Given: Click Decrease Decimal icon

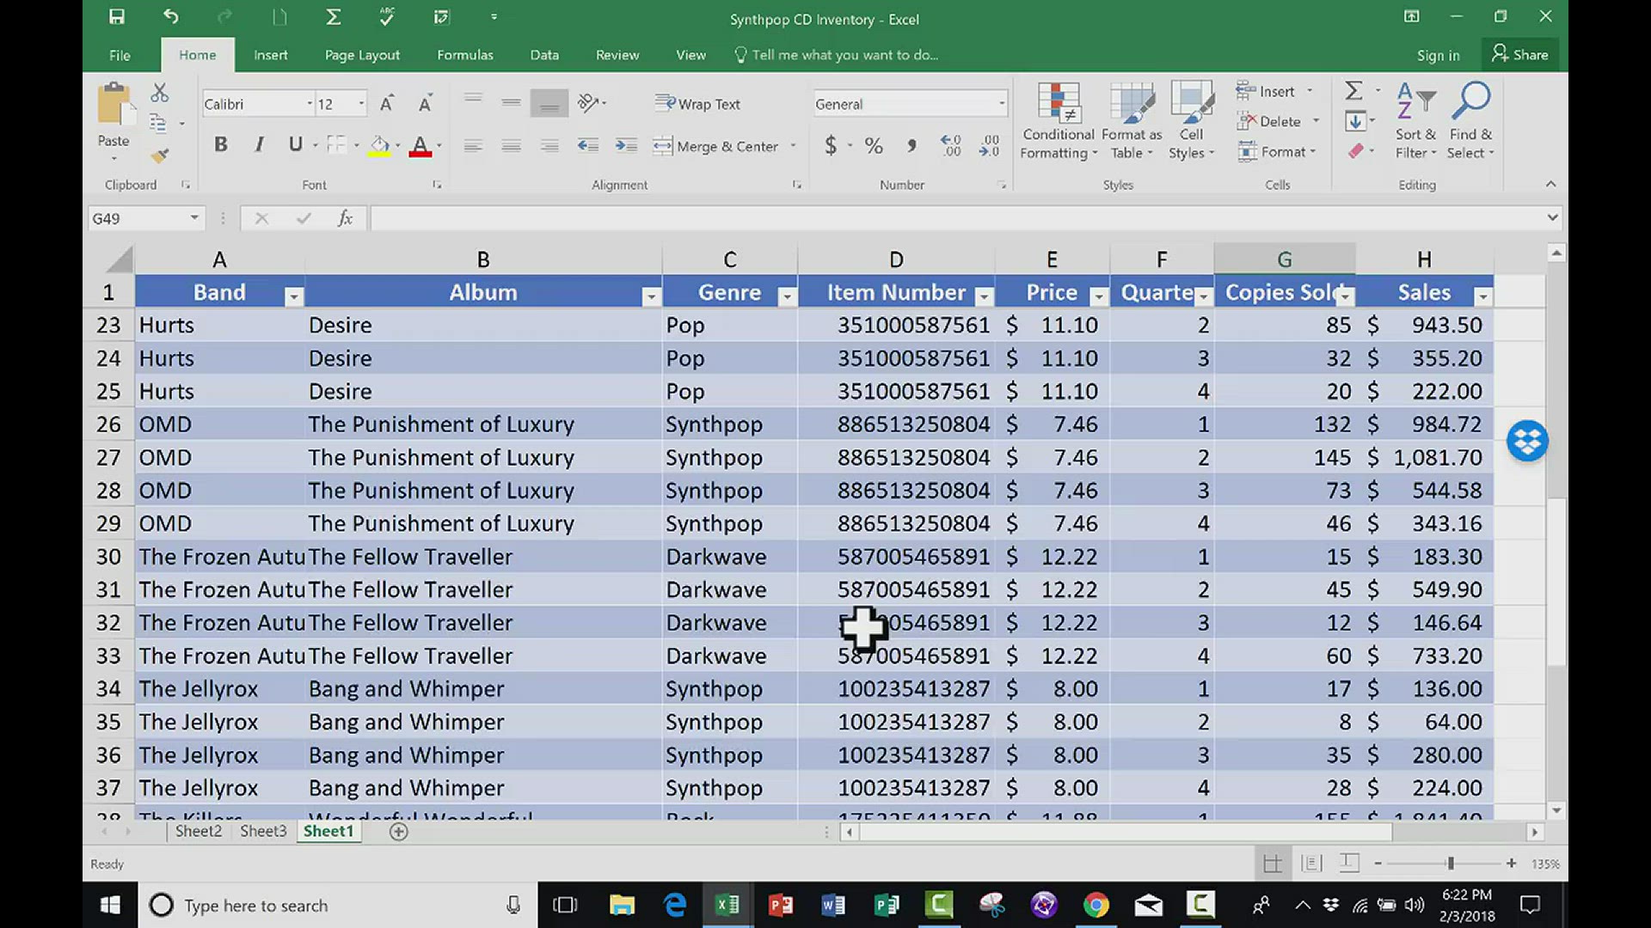Looking at the screenshot, I should tap(989, 145).
